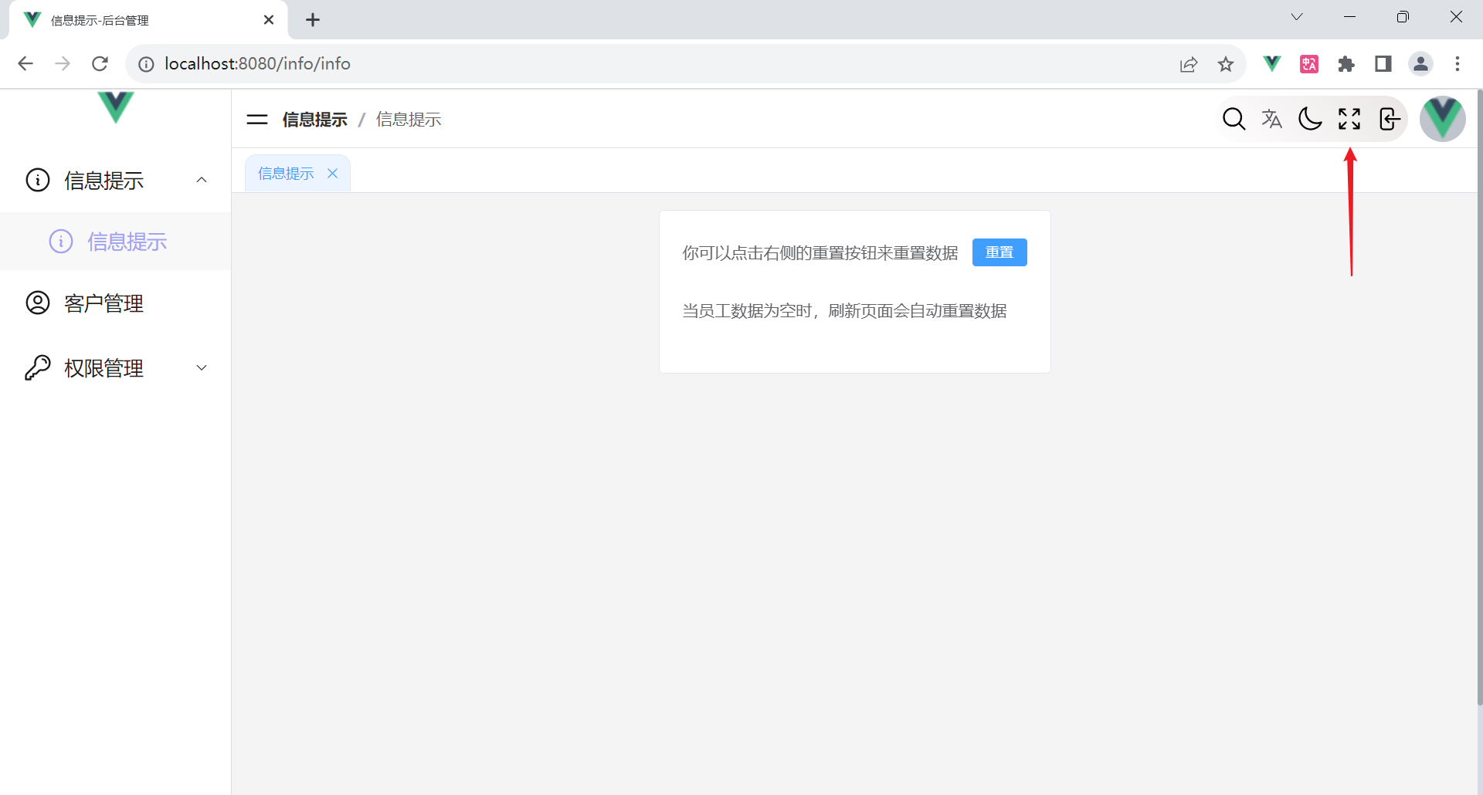Viewport: 1483px width, 795px height.
Task: Click the user icon beside 客户管理
Action: click(38, 303)
